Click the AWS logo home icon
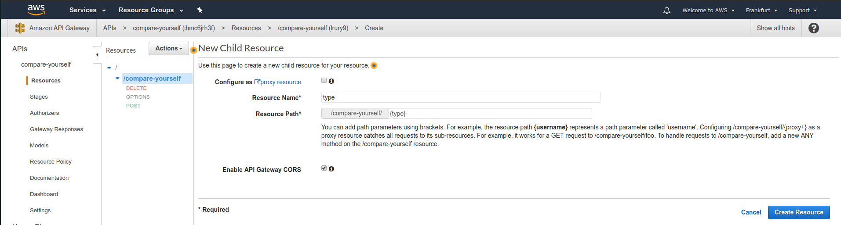841x225 pixels. click(36, 10)
